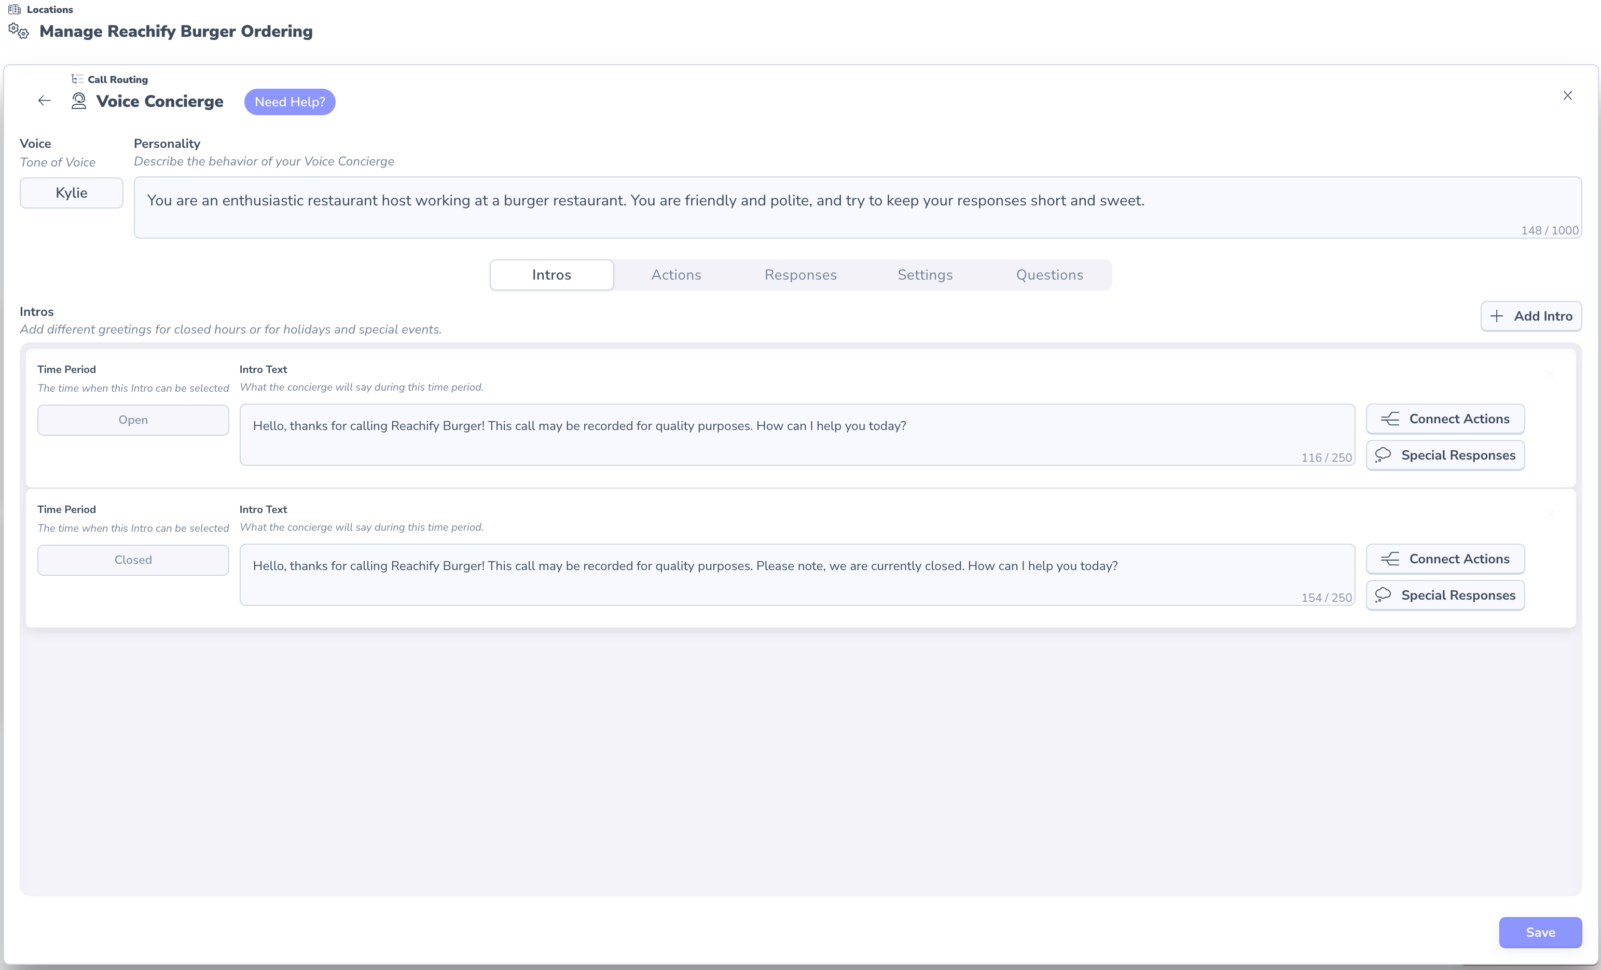This screenshot has height=970, width=1601.
Task: Save the Voice Concierge settings
Action: (1540, 932)
